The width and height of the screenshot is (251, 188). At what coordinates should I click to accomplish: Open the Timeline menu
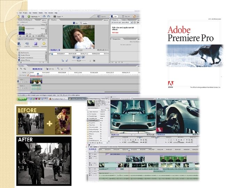coord(35,13)
